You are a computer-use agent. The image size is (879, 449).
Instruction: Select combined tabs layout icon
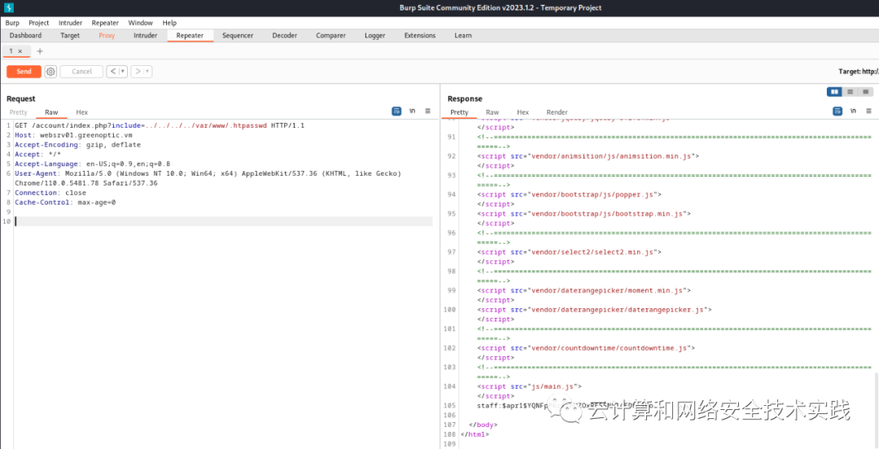click(865, 91)
